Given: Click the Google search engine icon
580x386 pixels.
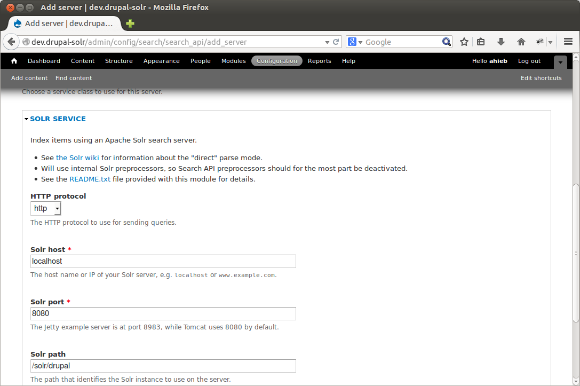Looking at the screenshot, I should [352, 42].
